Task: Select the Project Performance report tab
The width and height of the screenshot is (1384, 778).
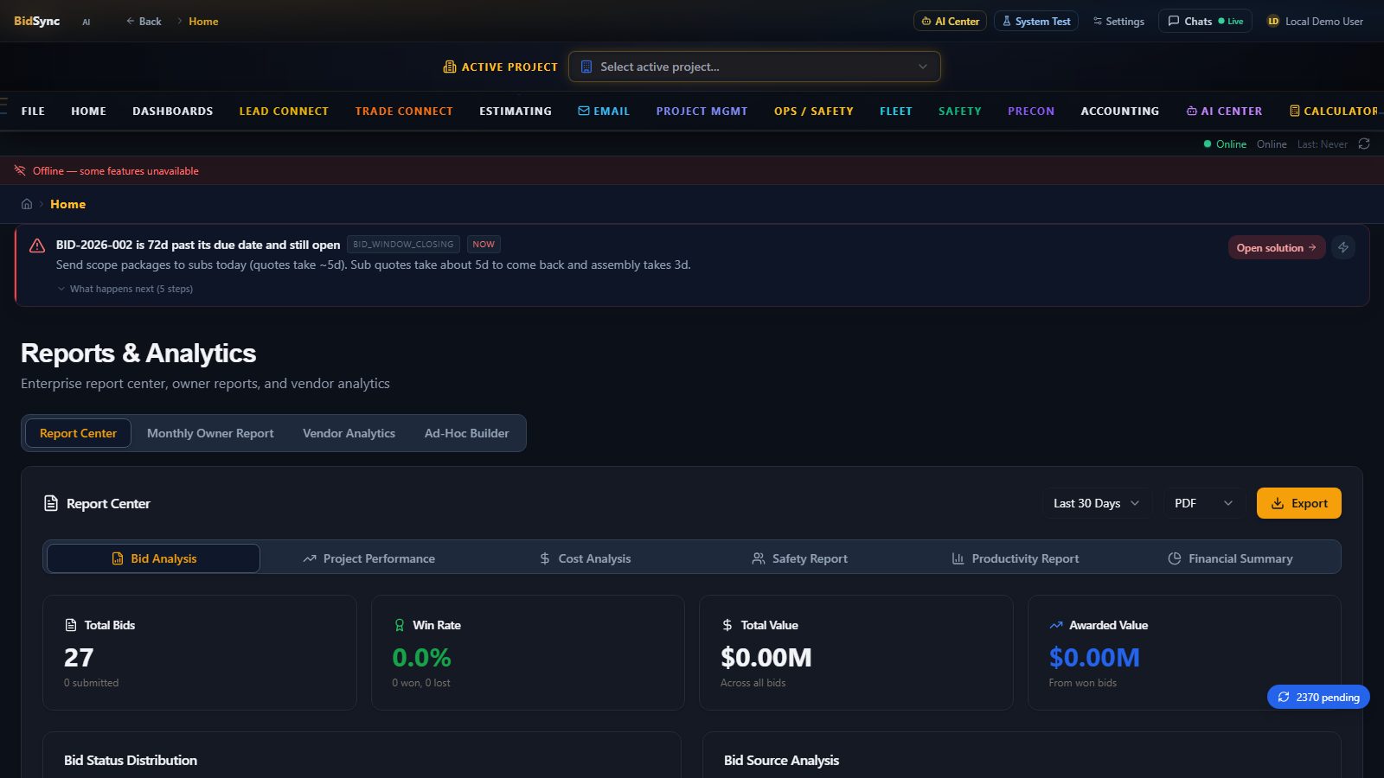Action: (368, 558)
